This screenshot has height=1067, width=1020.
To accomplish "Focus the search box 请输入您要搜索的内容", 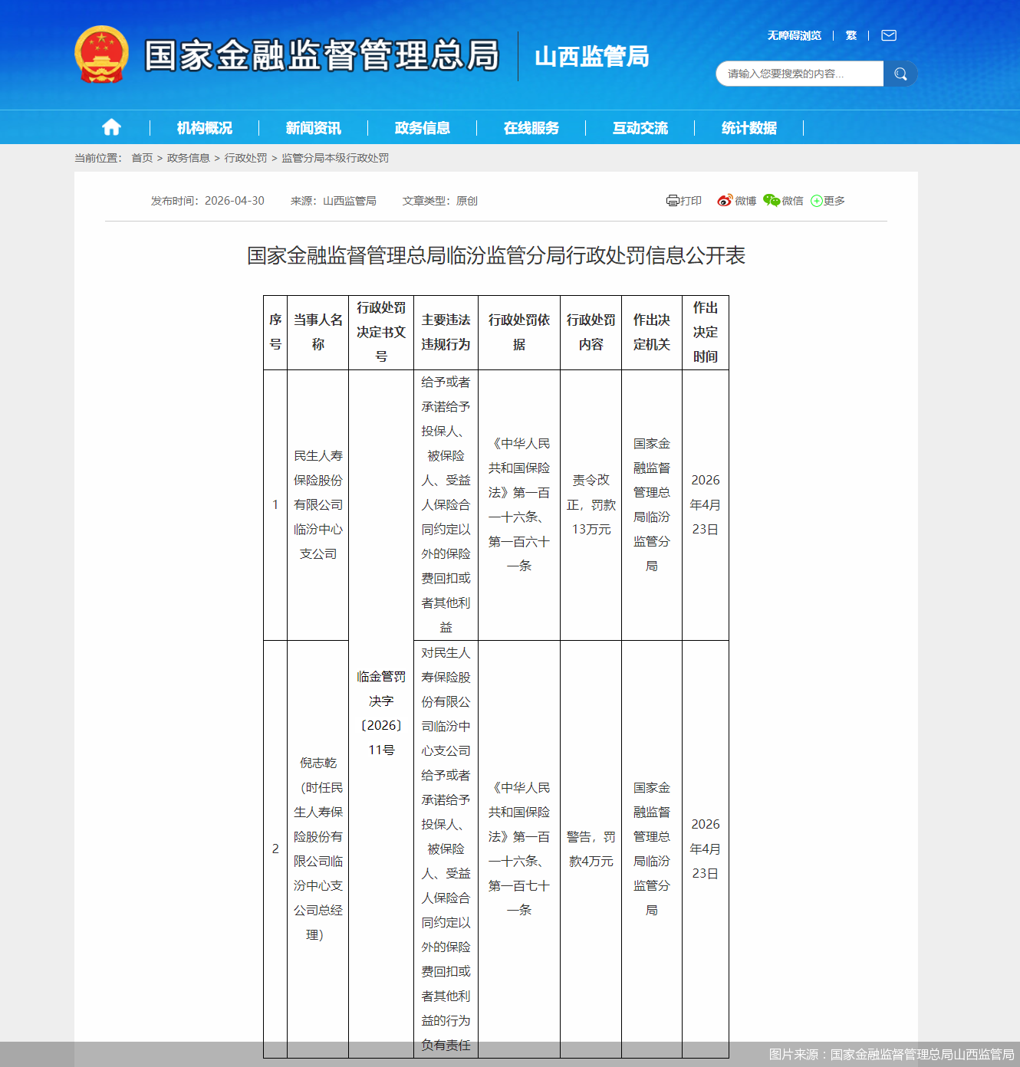I will tap(800, 74).
